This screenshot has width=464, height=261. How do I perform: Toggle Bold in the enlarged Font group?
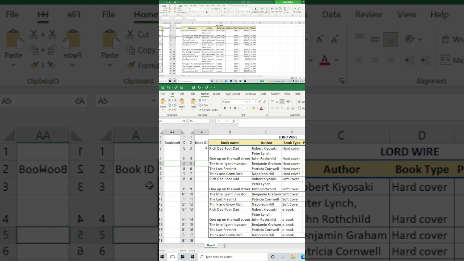point(225,108)
